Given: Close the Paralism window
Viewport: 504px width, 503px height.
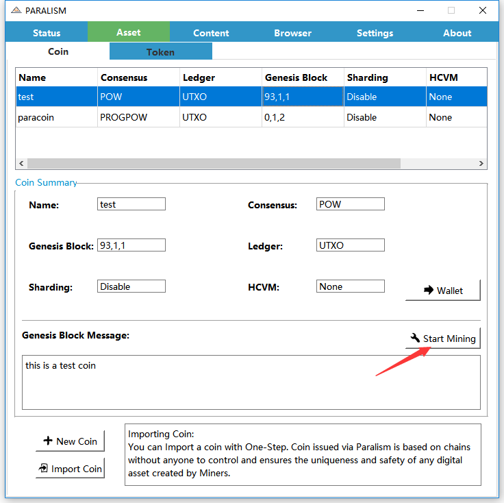Looking at the screenshot, I should click(x=483, y=10).
